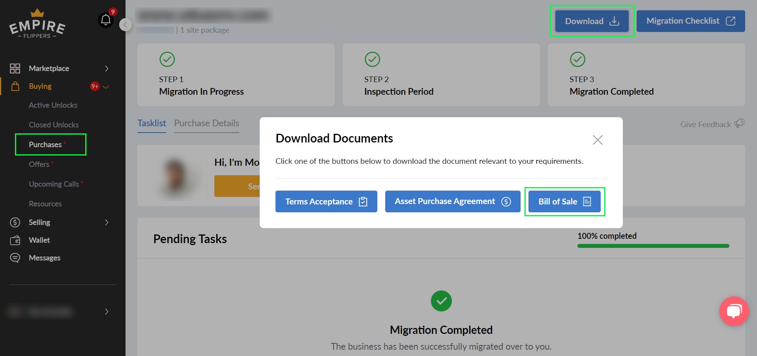This screenshot has width=757, height=356.
Task: Open the live chat bubble
Action: point(734,311)
